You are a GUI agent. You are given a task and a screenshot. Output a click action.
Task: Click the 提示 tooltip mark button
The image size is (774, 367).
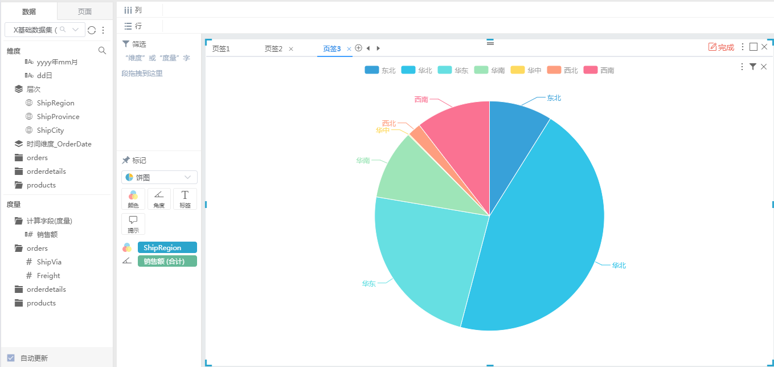point(133,223)
